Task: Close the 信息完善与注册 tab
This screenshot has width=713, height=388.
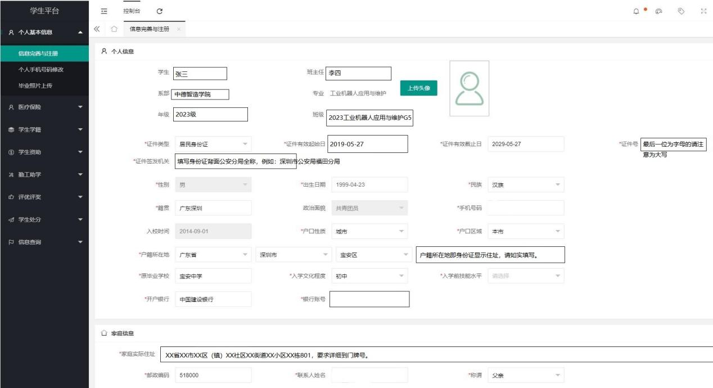Action: (x=179, y=29)
